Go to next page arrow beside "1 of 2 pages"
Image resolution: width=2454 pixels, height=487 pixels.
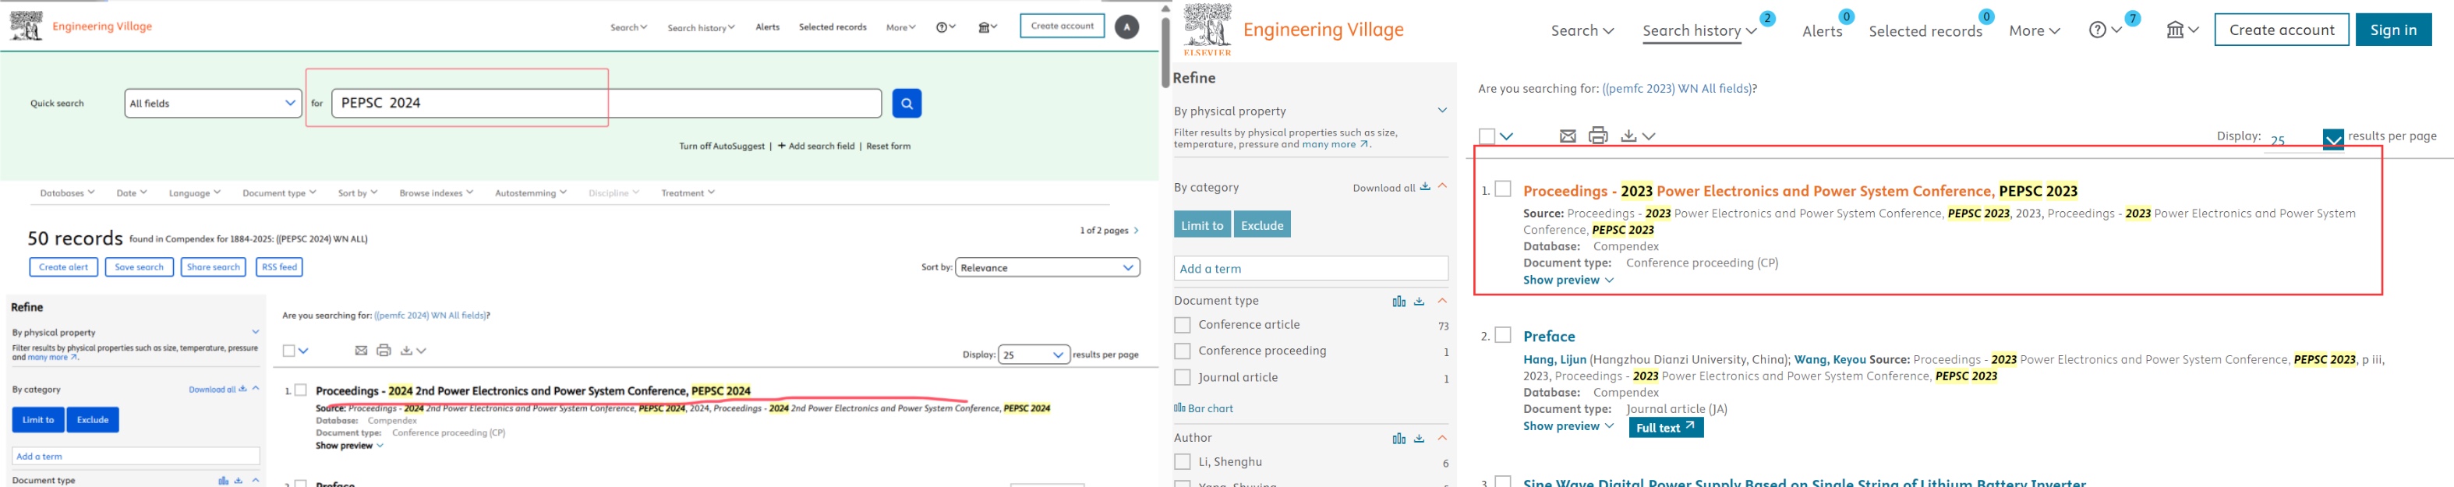coord(1136,231)
